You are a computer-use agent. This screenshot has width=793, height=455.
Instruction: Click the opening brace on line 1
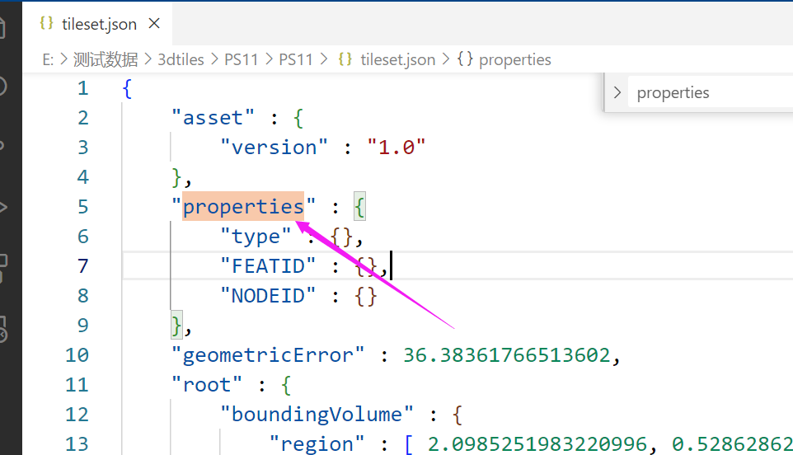pos(127,88)
